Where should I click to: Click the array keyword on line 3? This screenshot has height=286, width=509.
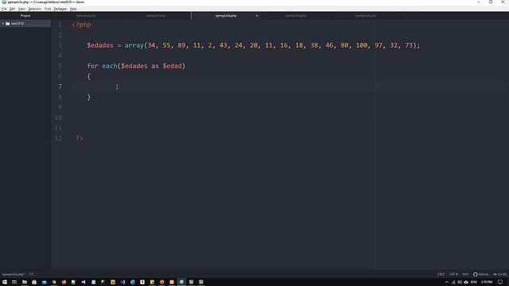[x=134, y=45]
